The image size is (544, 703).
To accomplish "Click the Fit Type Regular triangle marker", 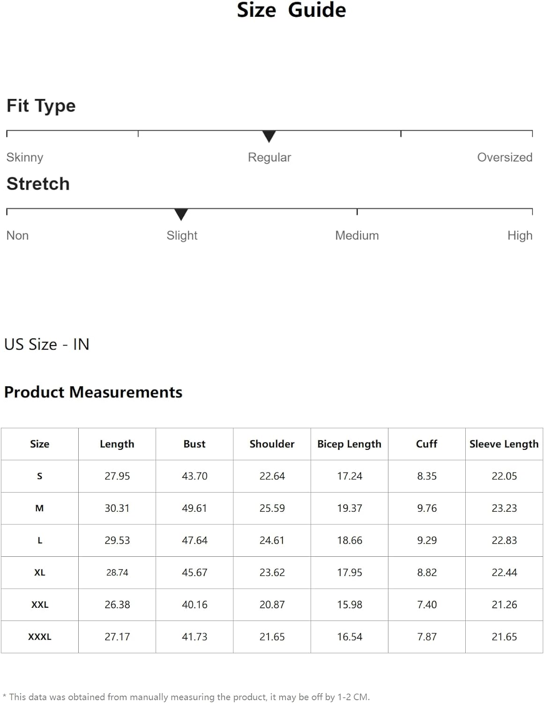I will coord(269,136).
